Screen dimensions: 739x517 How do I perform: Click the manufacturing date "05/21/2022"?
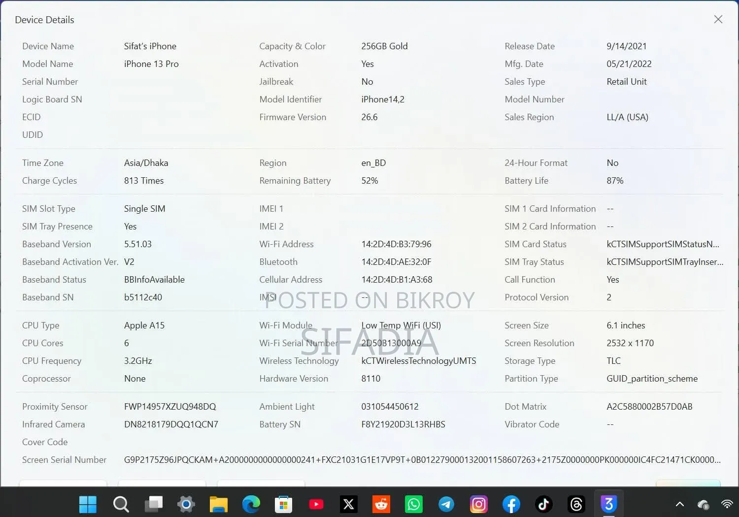point(629,64)
